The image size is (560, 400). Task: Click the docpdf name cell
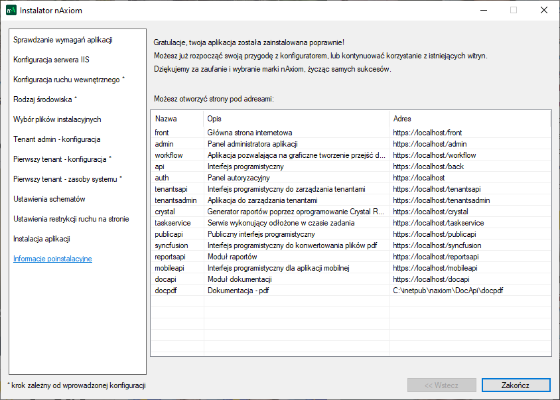[x=166, y=291]
